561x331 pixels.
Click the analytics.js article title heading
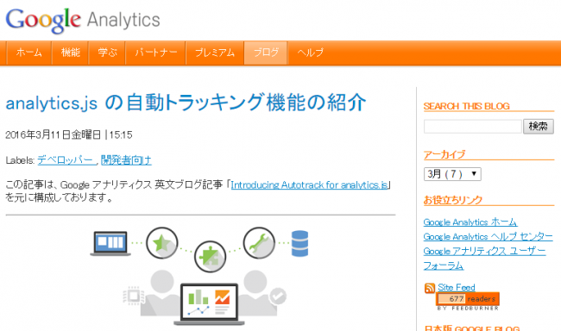[186, 103]
